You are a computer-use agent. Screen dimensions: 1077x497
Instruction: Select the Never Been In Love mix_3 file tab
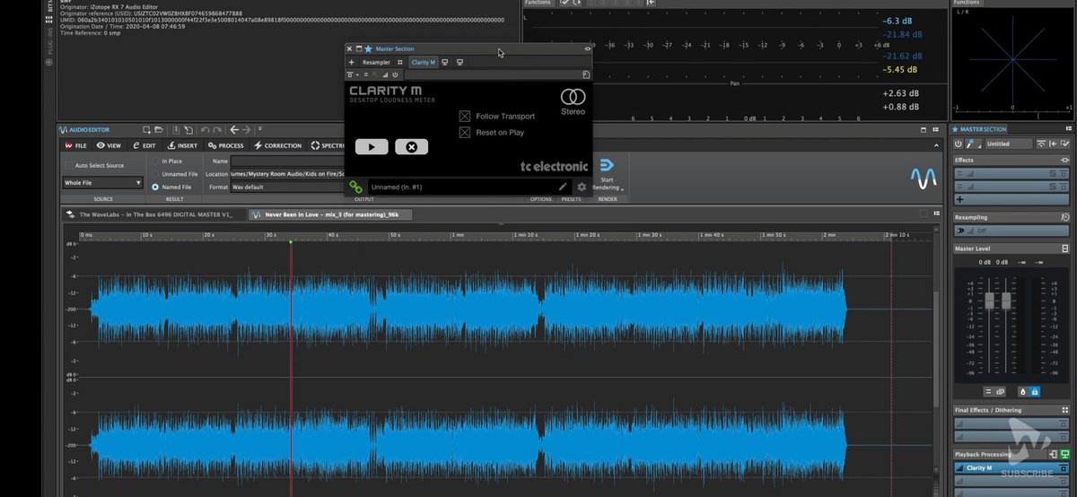click(331, 214)
